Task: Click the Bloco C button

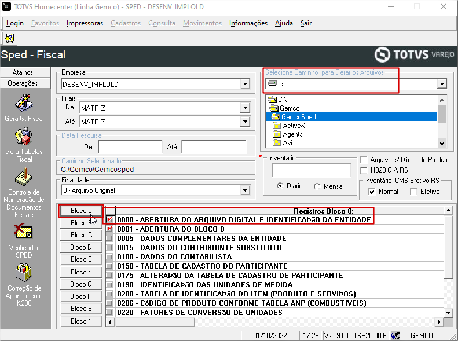Action: click(81, 234)
